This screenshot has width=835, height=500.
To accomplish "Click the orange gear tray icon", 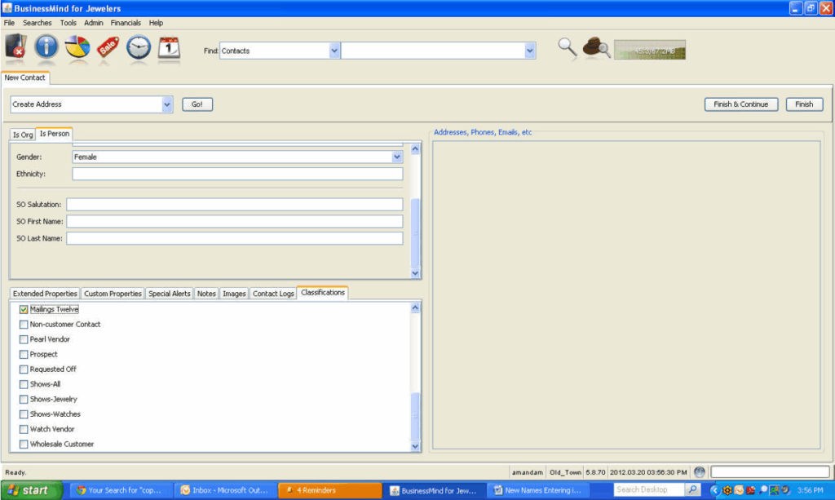I will click(727, 490).
